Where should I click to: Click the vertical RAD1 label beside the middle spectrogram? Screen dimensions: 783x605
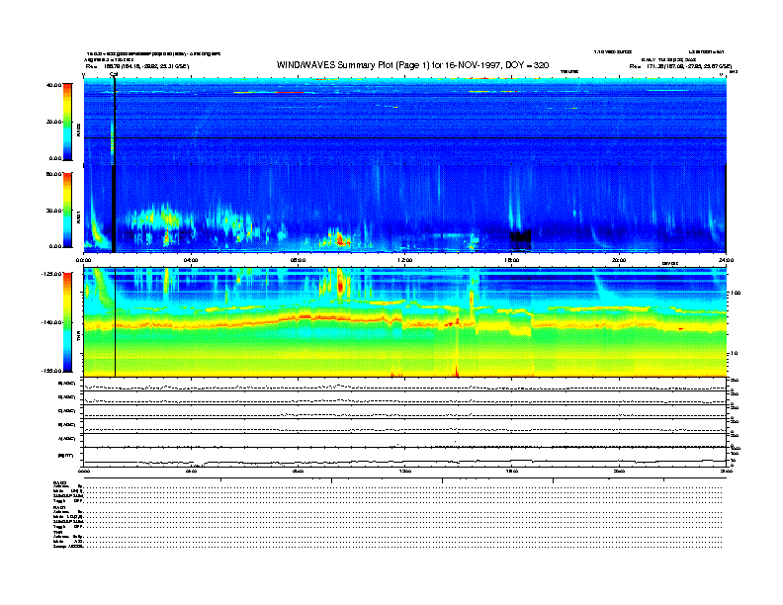78,218
